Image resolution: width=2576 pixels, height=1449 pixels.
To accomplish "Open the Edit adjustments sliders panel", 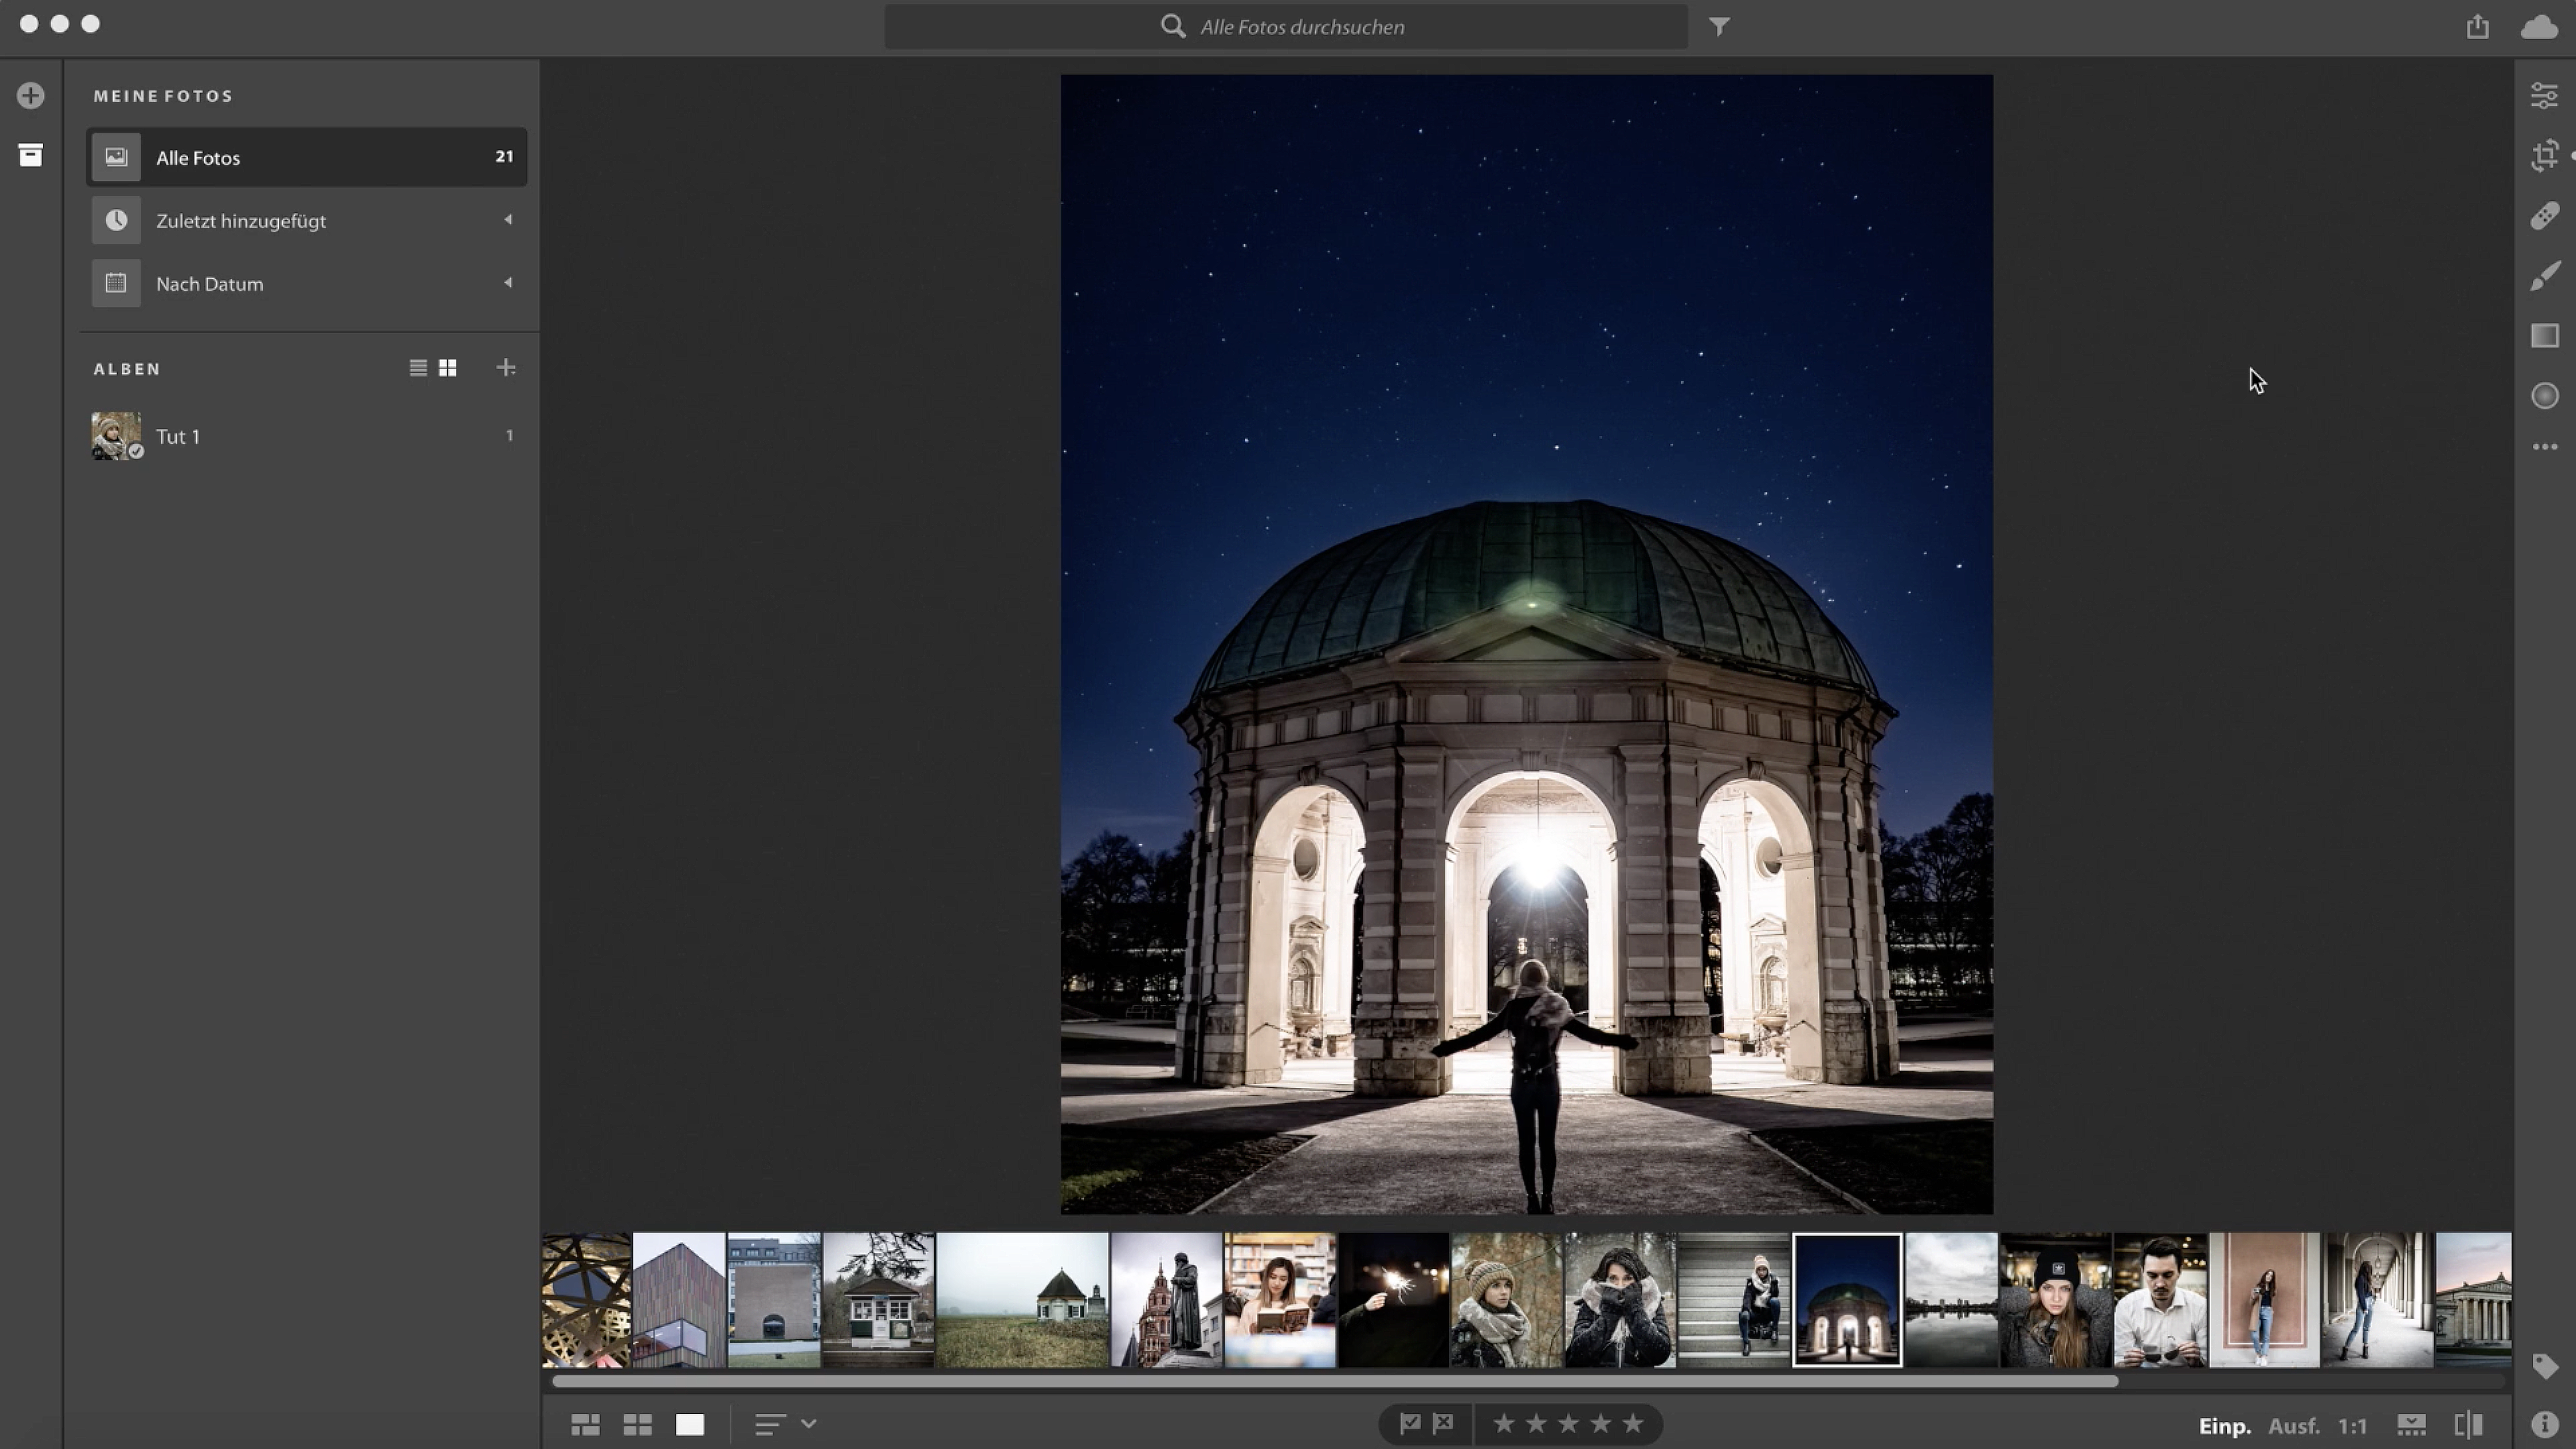I will pyautogui.click(x=2544, y=96).
